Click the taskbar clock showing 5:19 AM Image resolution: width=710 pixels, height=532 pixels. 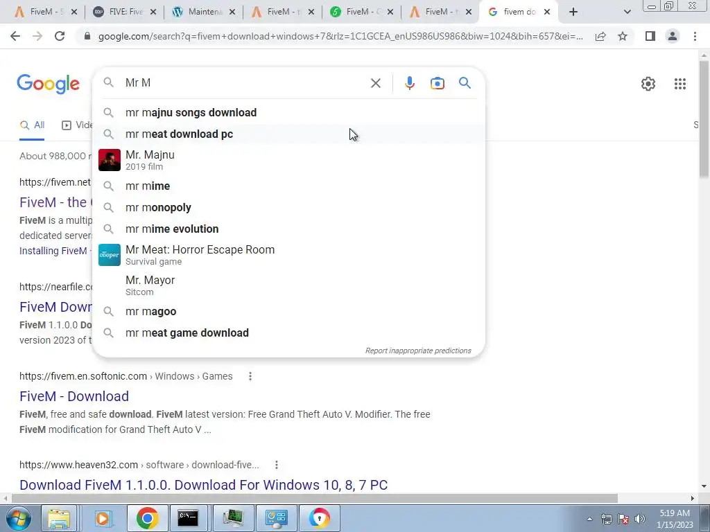pyautogui.click(x=675, y=519)
